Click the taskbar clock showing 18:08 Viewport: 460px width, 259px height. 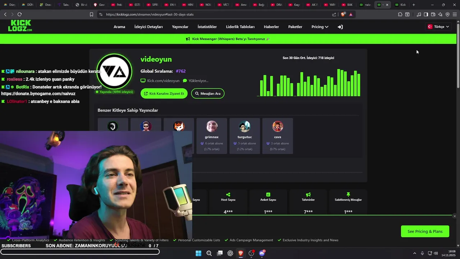click(448, 253)
